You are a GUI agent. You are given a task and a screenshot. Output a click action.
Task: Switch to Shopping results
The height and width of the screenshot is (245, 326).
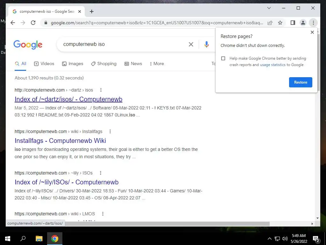(x=104, y=64)
